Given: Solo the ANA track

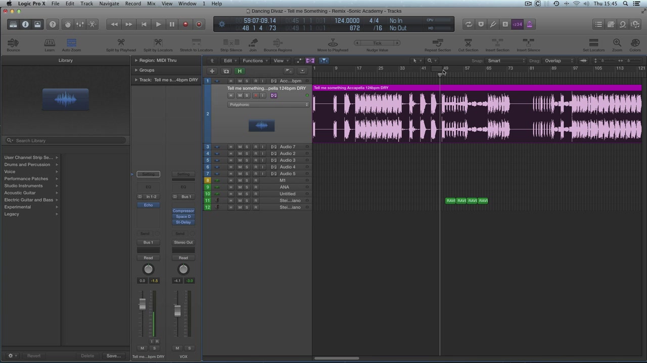Looking at the screenshot, I should tap(247, 187).
